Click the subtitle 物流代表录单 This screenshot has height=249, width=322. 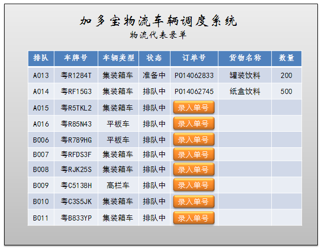(158, 35)
